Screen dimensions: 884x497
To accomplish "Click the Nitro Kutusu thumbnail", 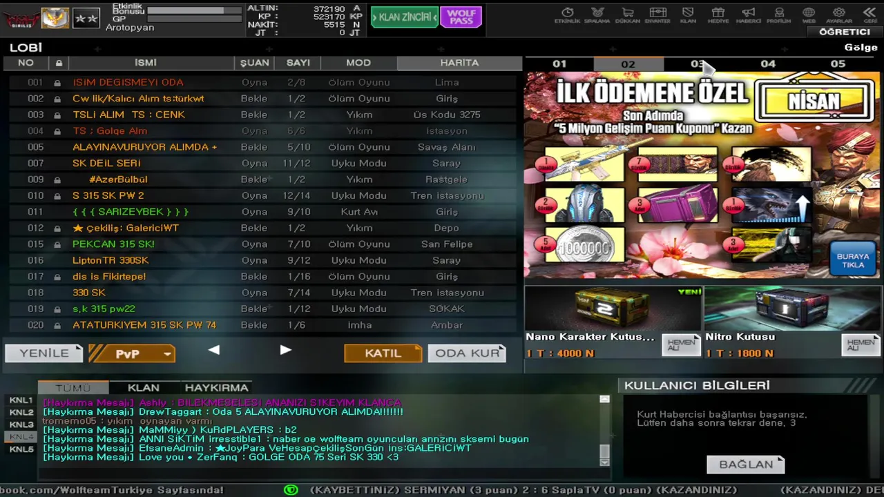I will [x=792, y=309].
